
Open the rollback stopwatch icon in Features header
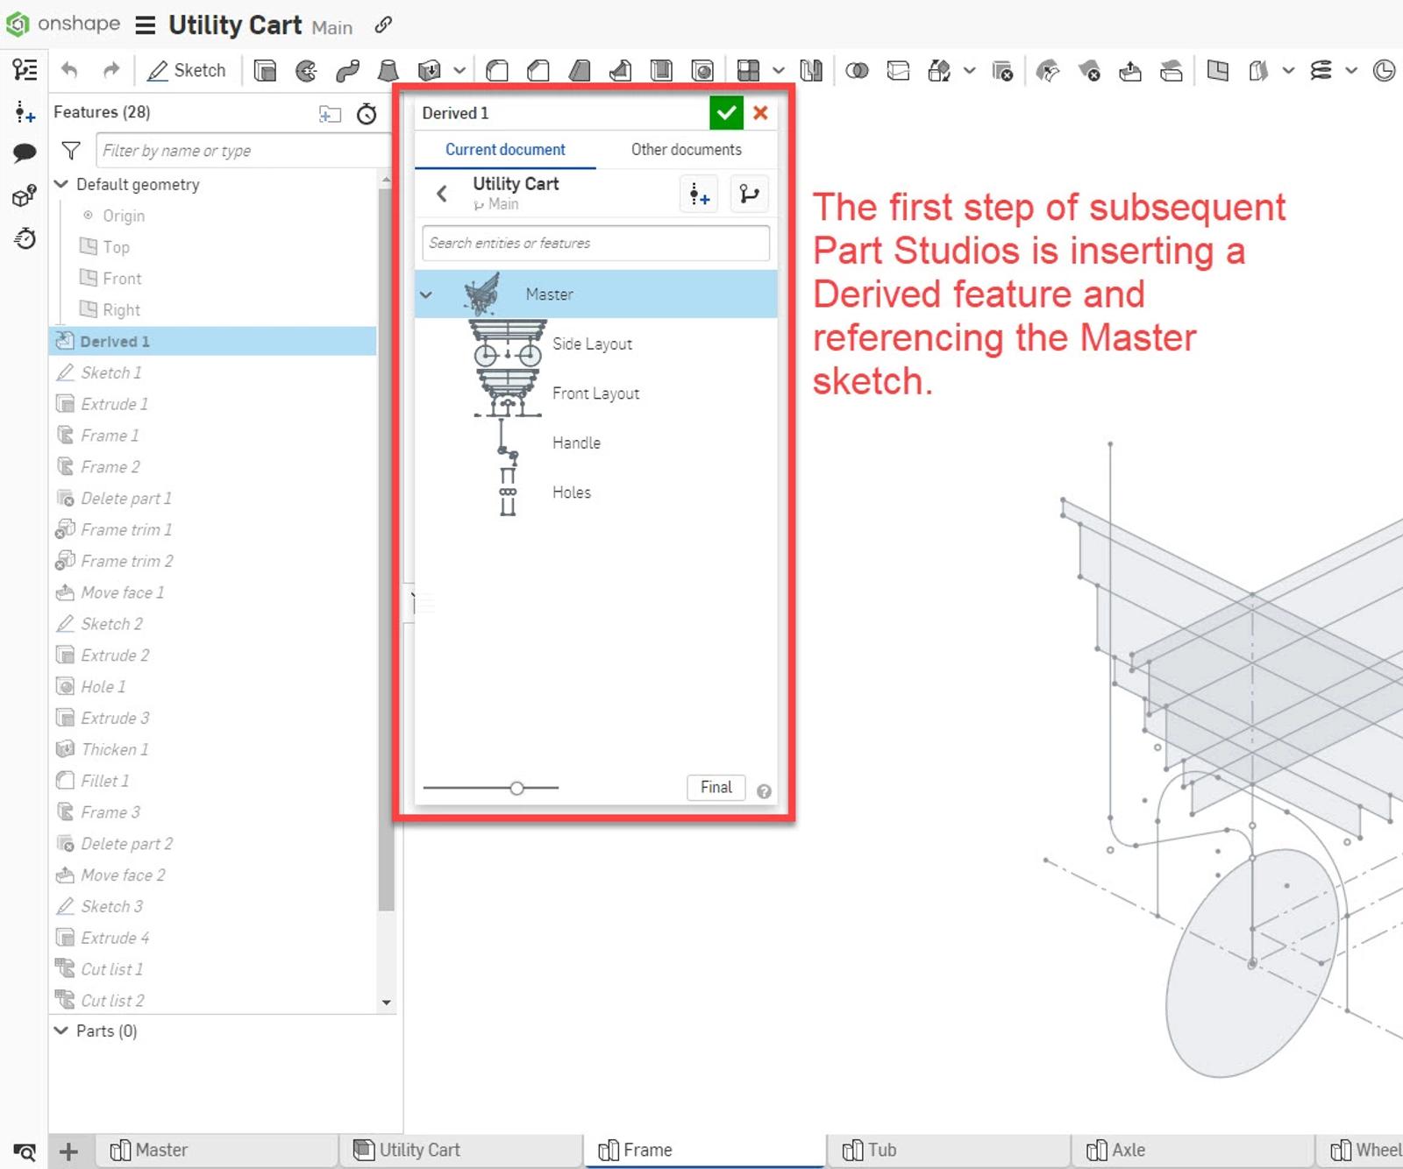pyautogui.click(x=367, y=113)
